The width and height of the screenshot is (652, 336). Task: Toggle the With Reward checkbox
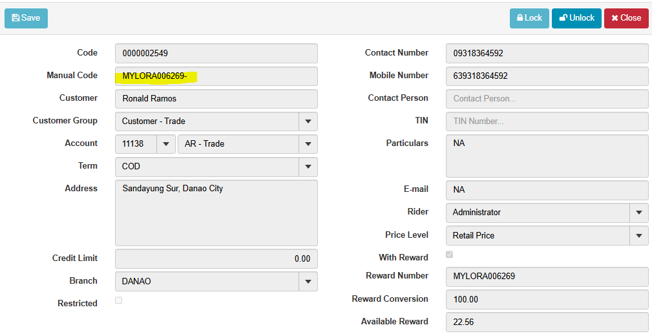(449, 255)
